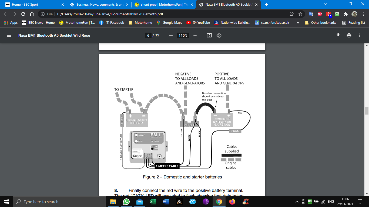
Task: Open the BBC News - Home bookmark
Action: click(x=38, y=23)
